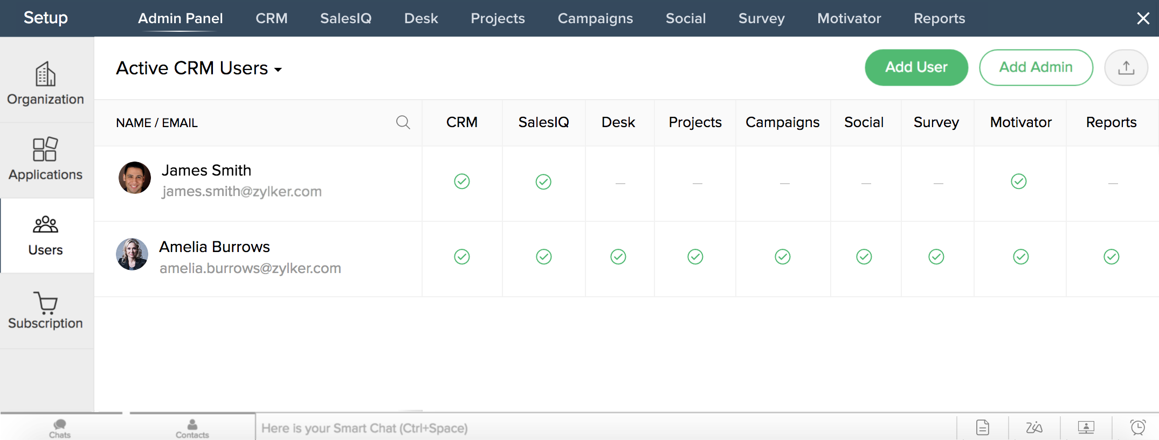
Task: Click the Campaigns column header
Action: 783,123
